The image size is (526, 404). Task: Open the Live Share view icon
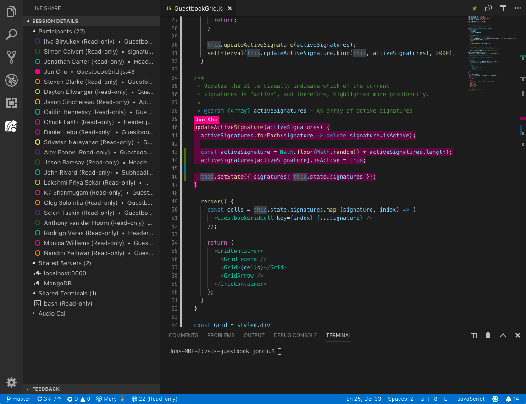click(x=11, y=126)
